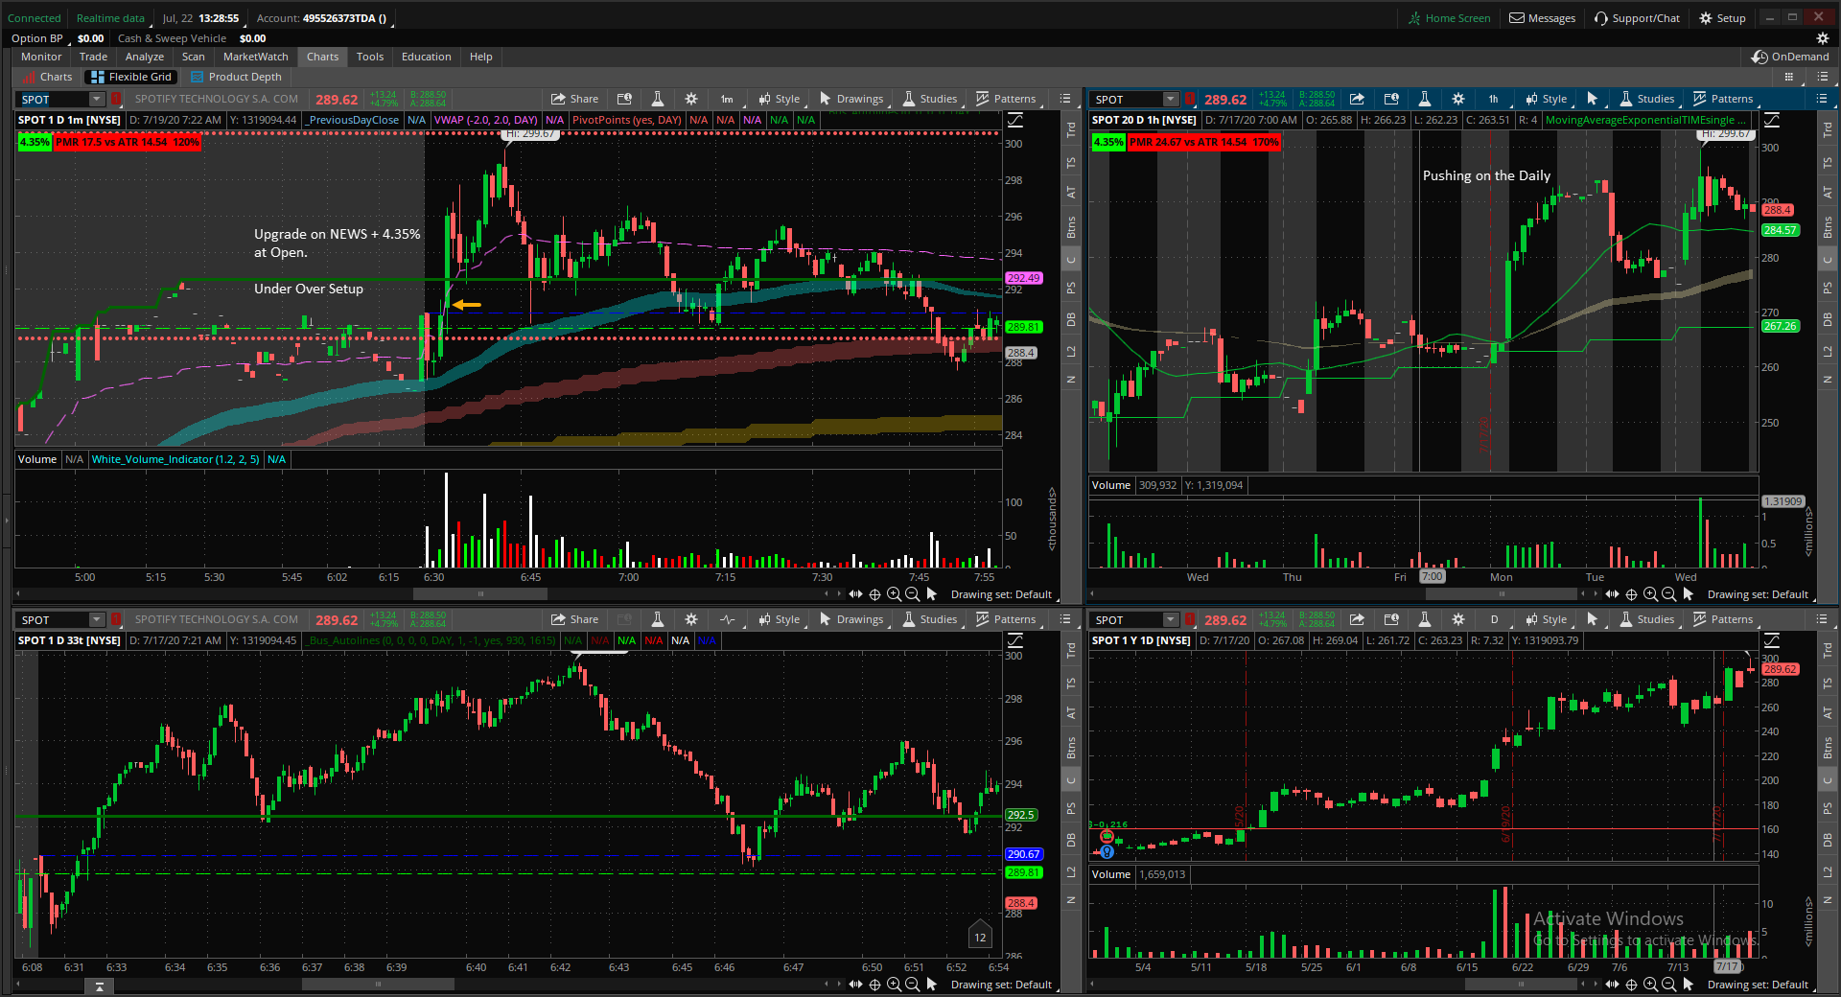Screen dimensions: 1841x997
Task: Click the red symbol link icon on SPOT 1m chart
Action: 116,99
